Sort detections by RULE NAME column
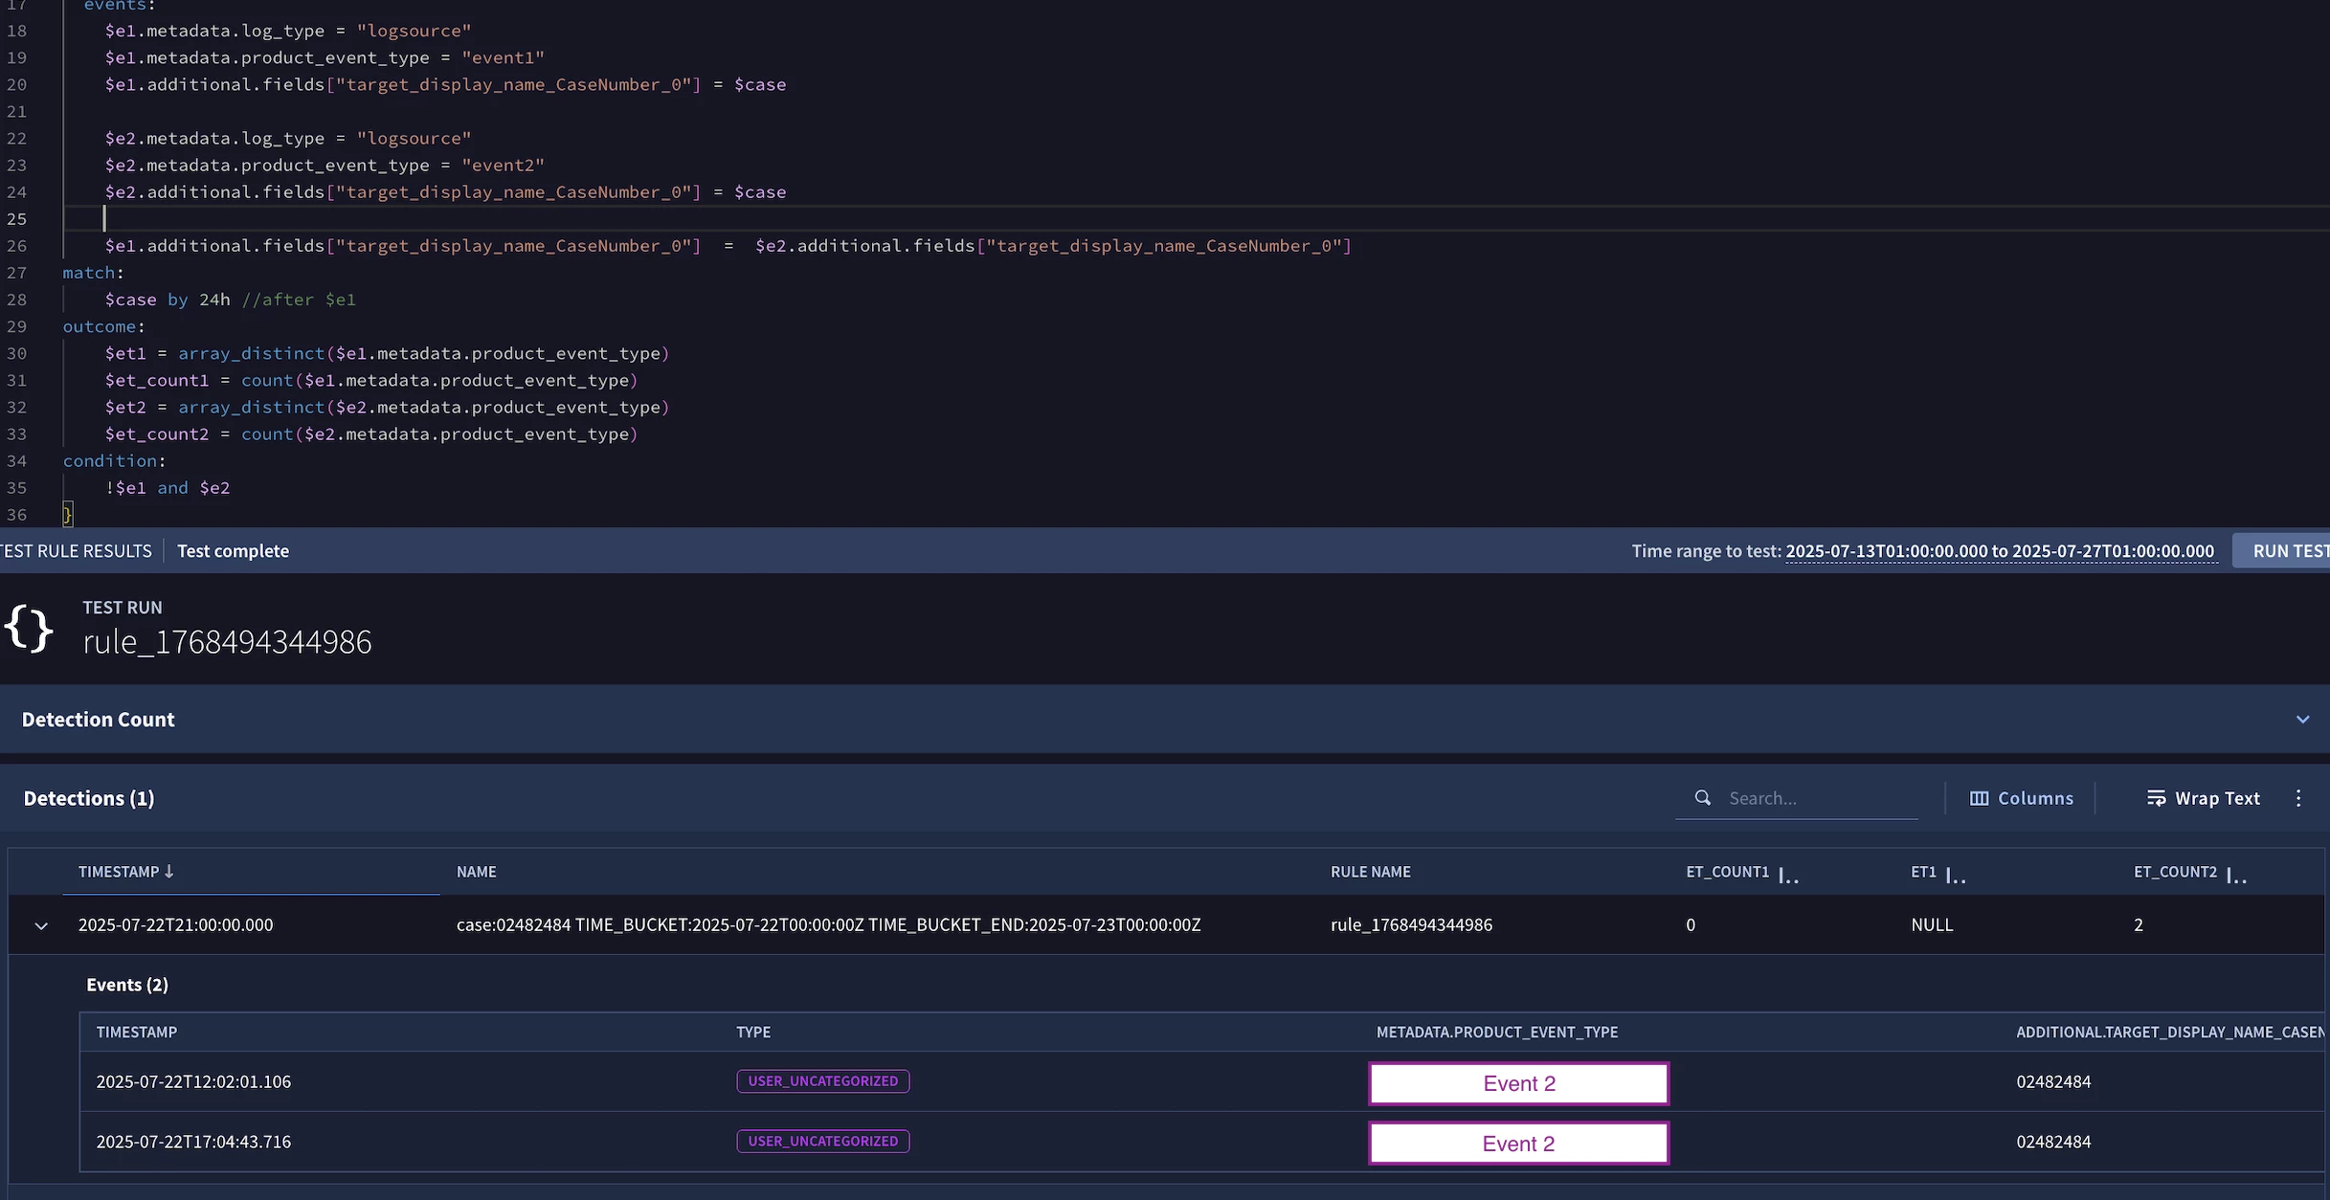The image size is (2330, 1200). pos(1370,871)
